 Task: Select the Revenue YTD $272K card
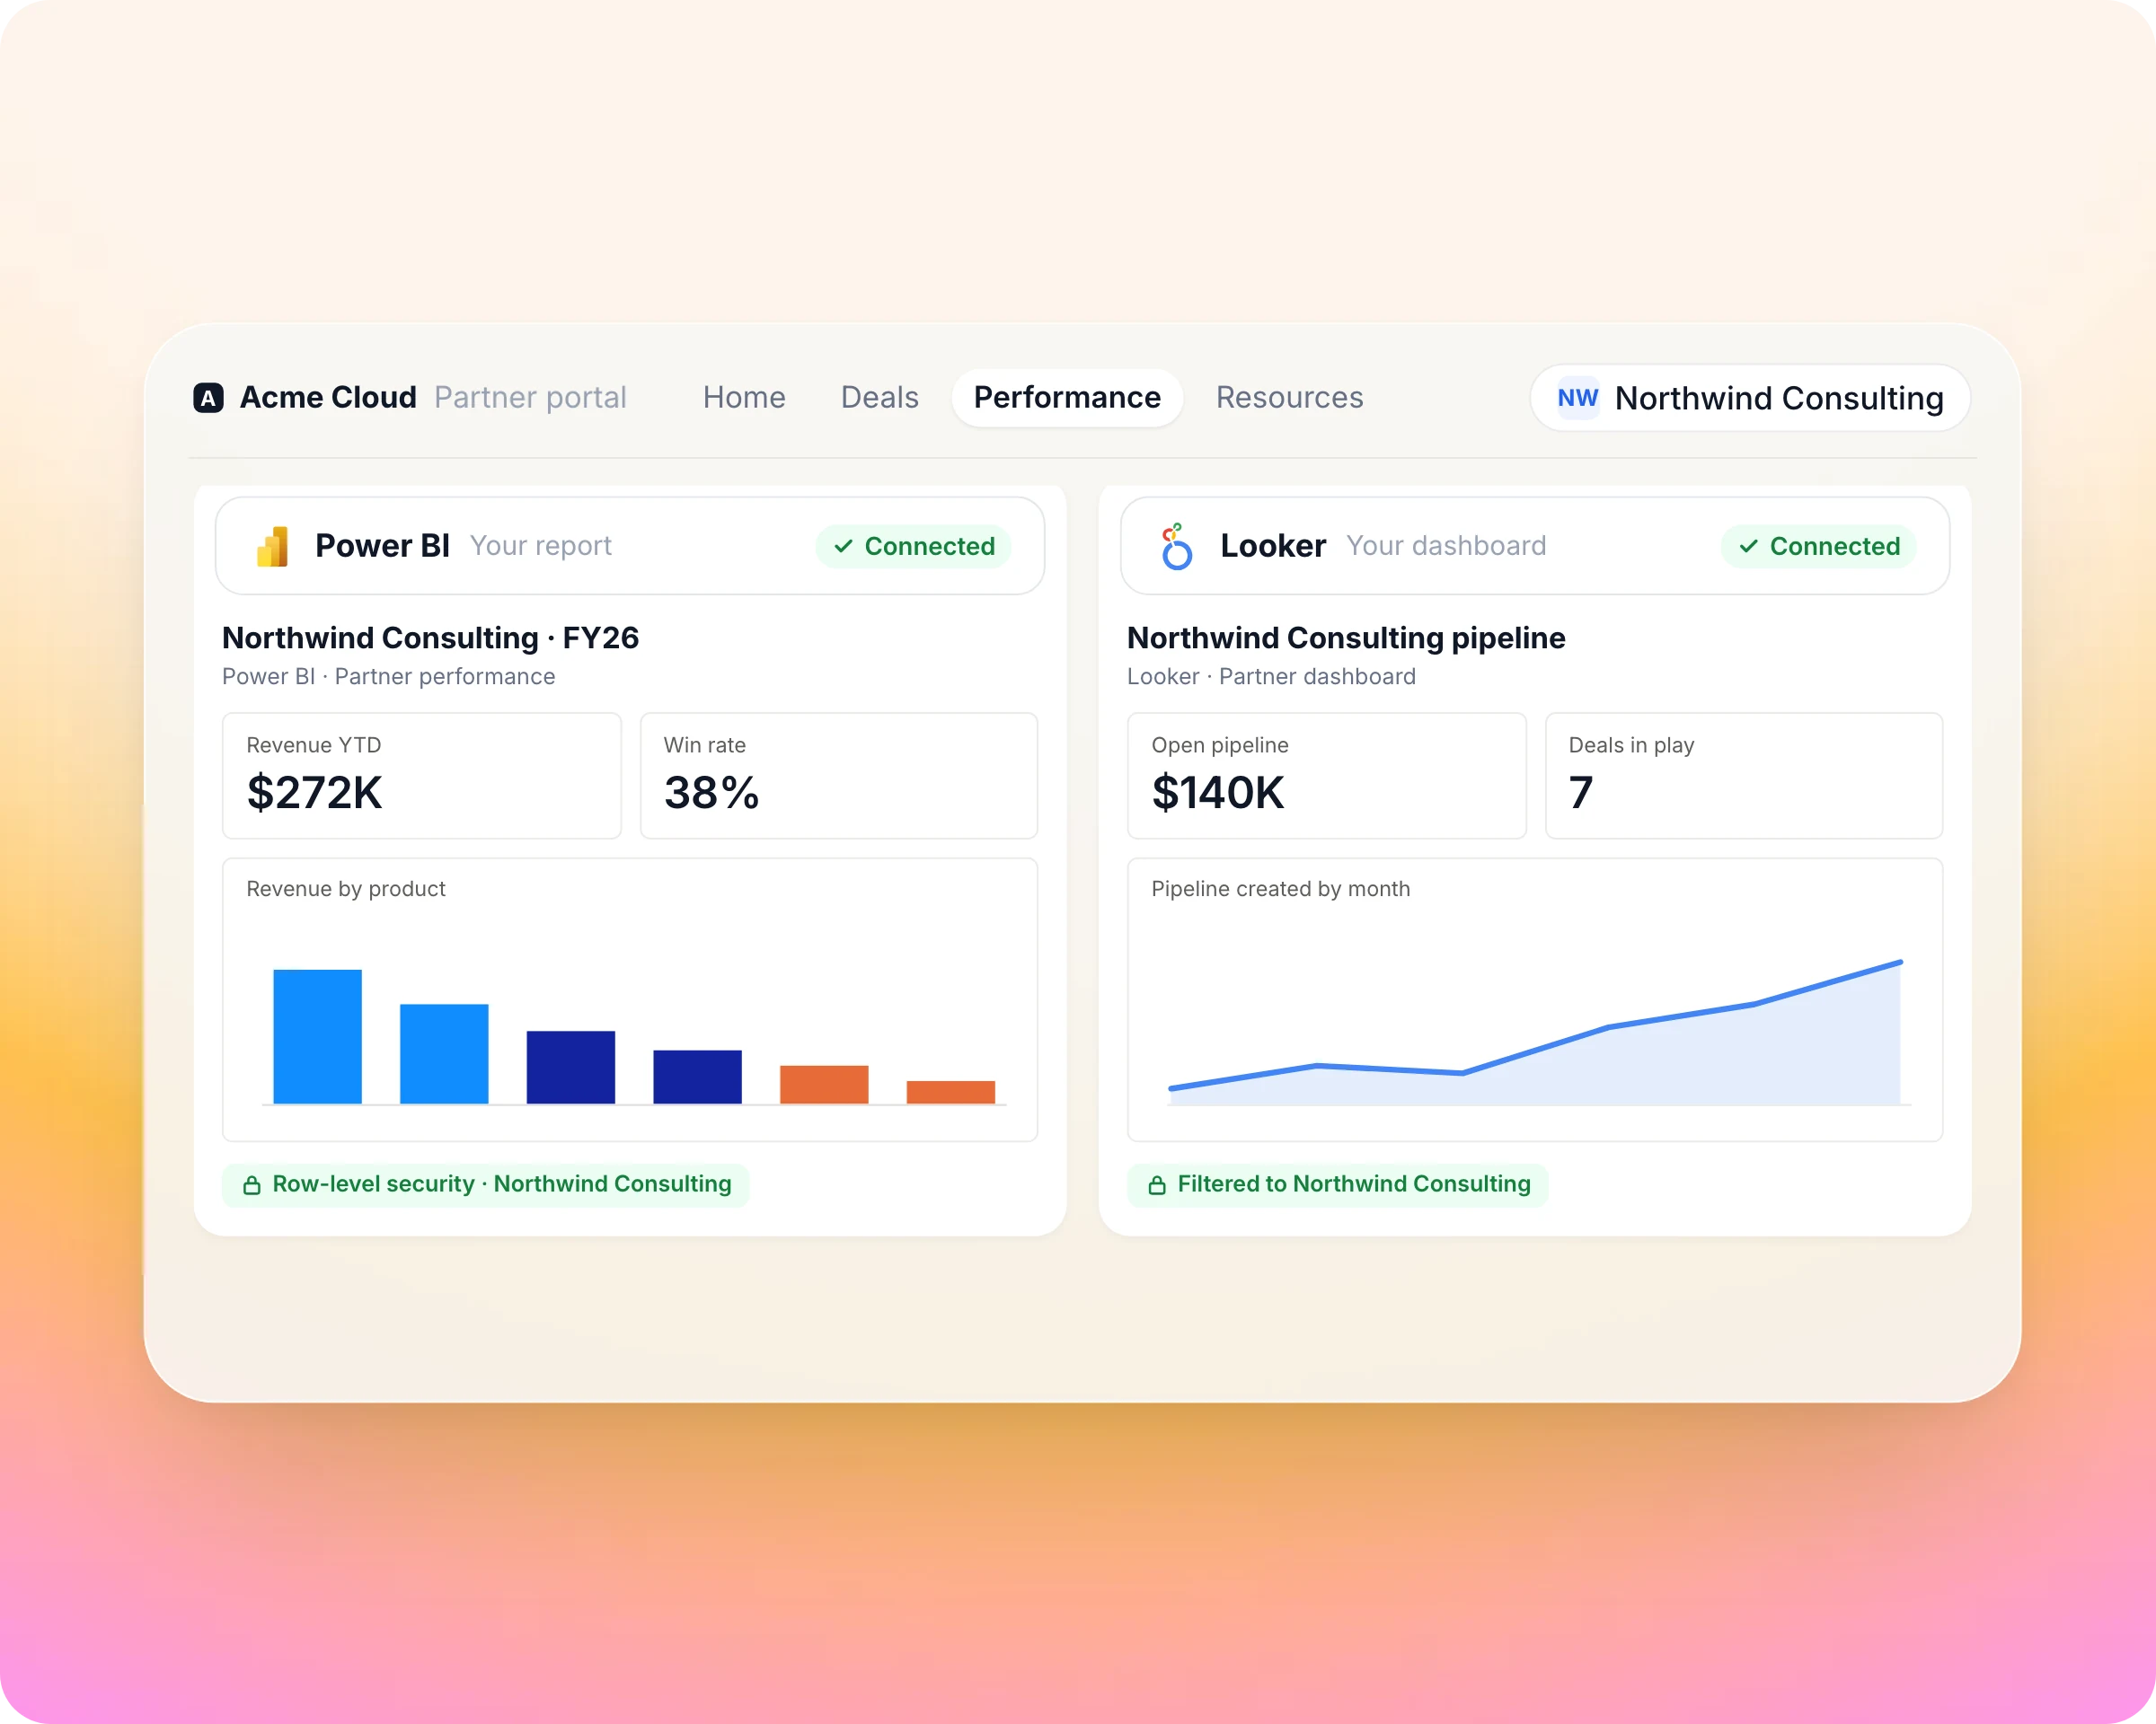coord(422,776)
